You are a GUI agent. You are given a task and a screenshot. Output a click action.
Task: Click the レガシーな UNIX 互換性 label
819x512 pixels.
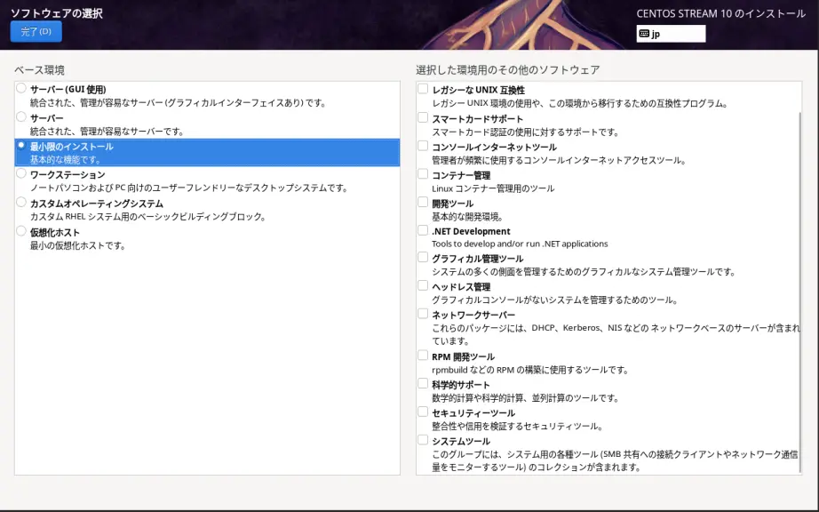click(478, 90)
